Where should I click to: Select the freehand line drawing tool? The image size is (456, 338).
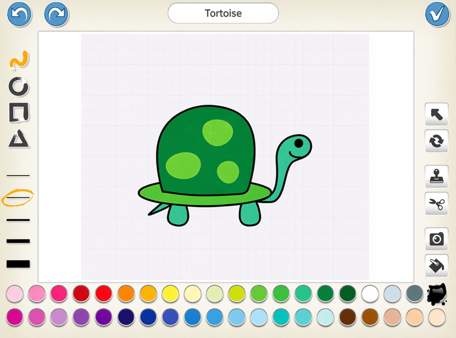coord(19,60)
